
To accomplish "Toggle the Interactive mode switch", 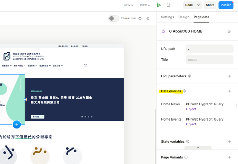I will pyautogui.click(x=113, y=19).
